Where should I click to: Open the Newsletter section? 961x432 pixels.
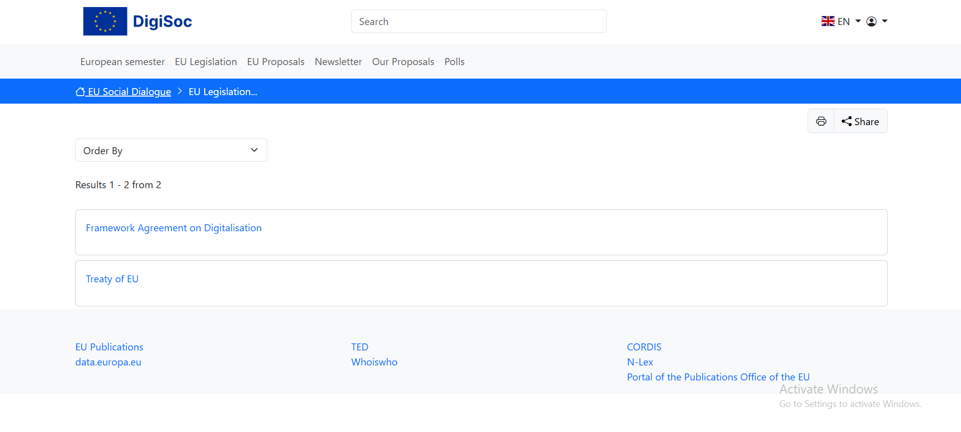[338, 62]
